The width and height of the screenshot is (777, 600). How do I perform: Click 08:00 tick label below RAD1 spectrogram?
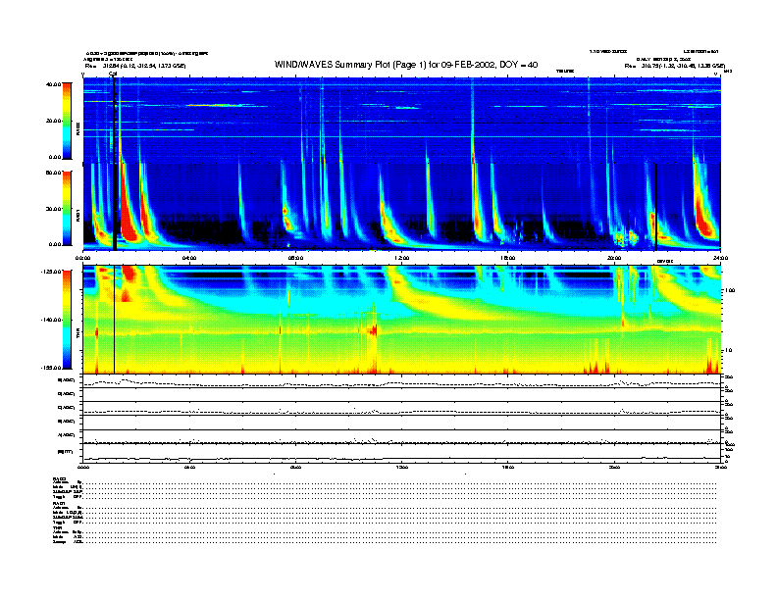295,258
